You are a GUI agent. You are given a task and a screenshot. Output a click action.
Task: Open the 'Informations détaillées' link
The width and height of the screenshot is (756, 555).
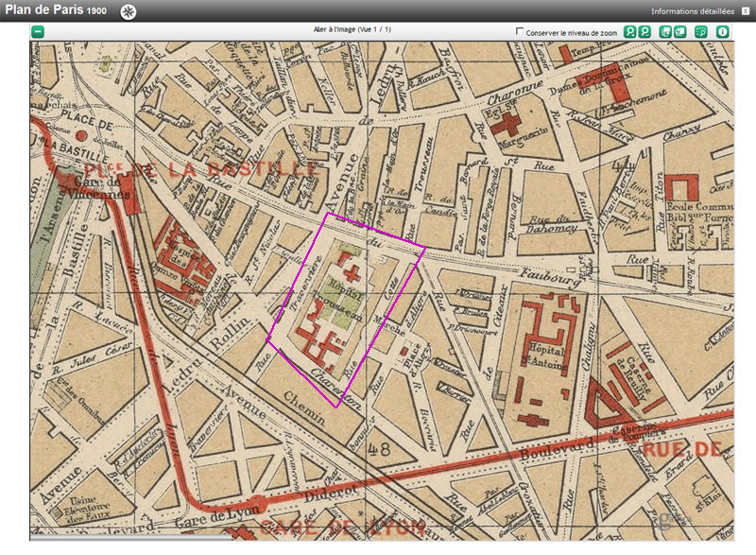point(692,11)
